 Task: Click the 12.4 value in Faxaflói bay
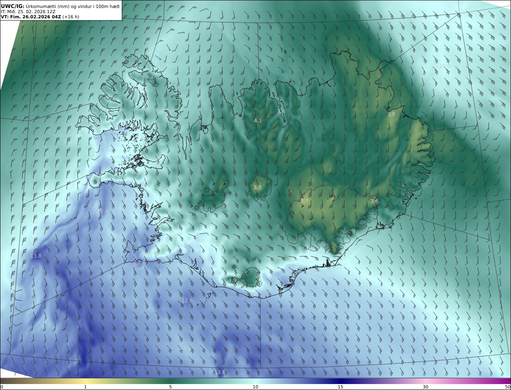tap(103, 211)
